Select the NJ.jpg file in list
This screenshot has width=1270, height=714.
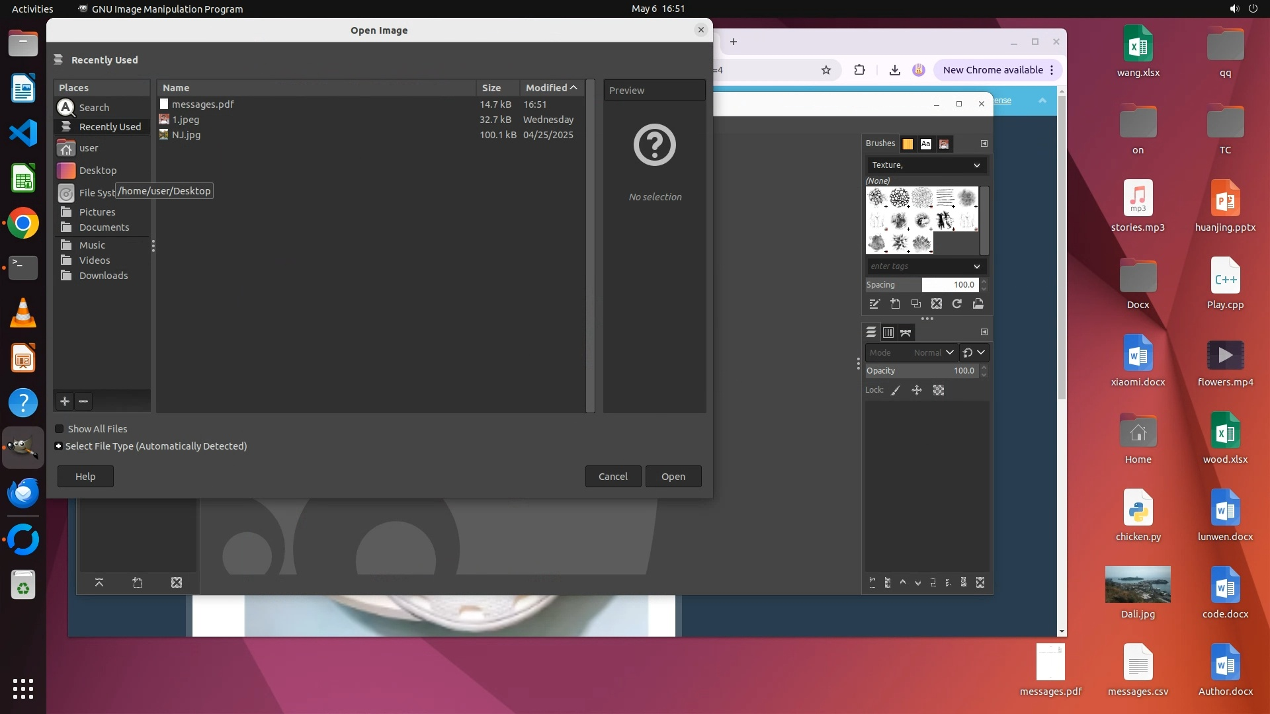pyautogui.click(x=187, y=135)
